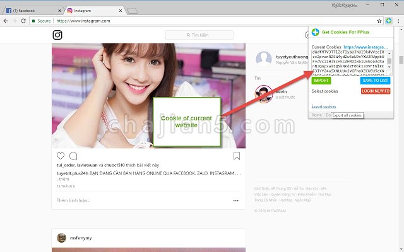
Task: Open tuyetyeuthuong profile avatar
Action: tap(264, 59)
